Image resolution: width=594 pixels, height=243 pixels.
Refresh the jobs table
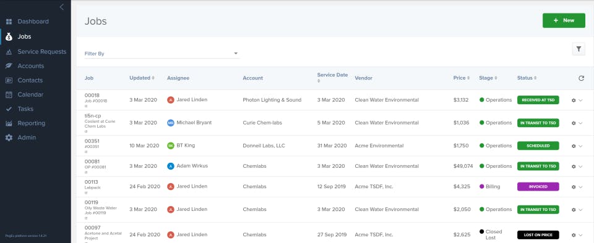coord(581,78)
